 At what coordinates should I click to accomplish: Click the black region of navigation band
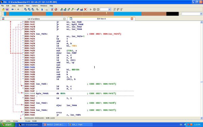click(173, 14)
